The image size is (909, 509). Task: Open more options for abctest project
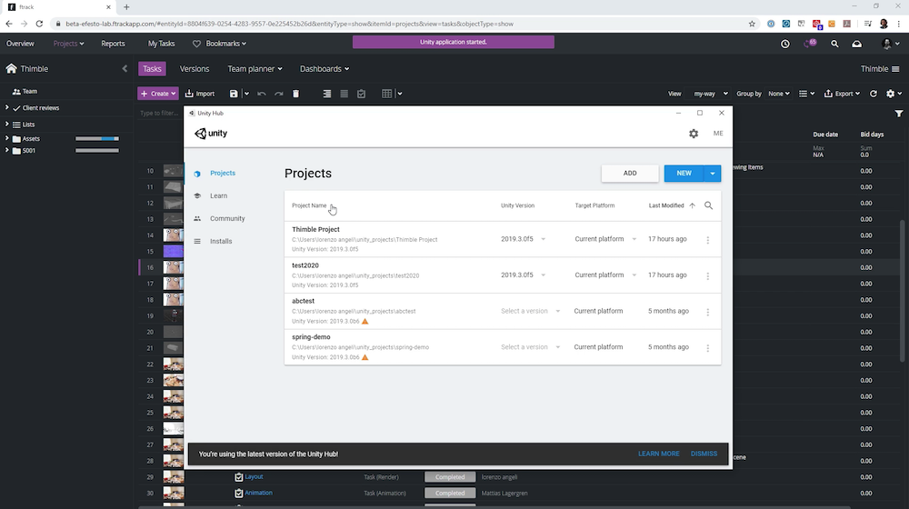pyautogui.click(x=708, y=312)
